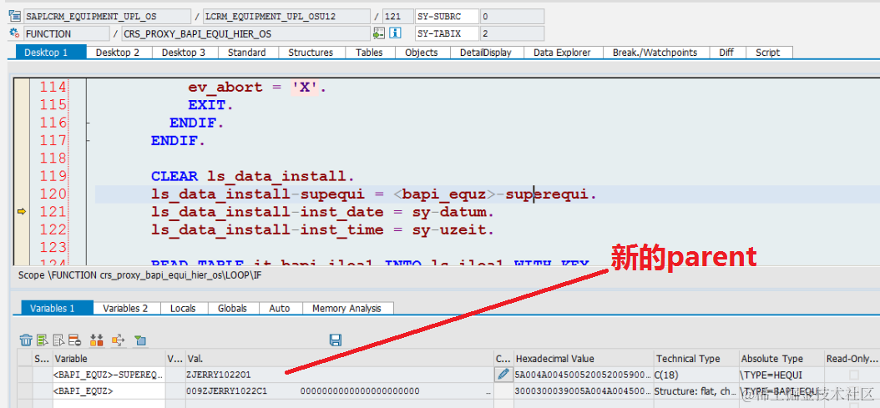Open the Desktop 3 tab
Viewport: 880px width, 408px height.
pyautogui.click(x=184, y=53)
